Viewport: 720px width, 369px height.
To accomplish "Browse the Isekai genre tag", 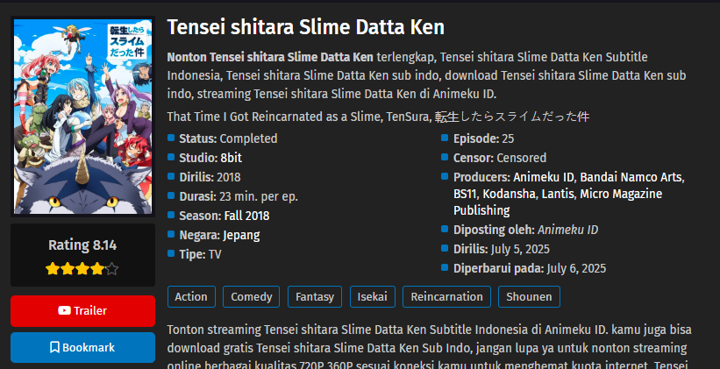I will 372,297.
